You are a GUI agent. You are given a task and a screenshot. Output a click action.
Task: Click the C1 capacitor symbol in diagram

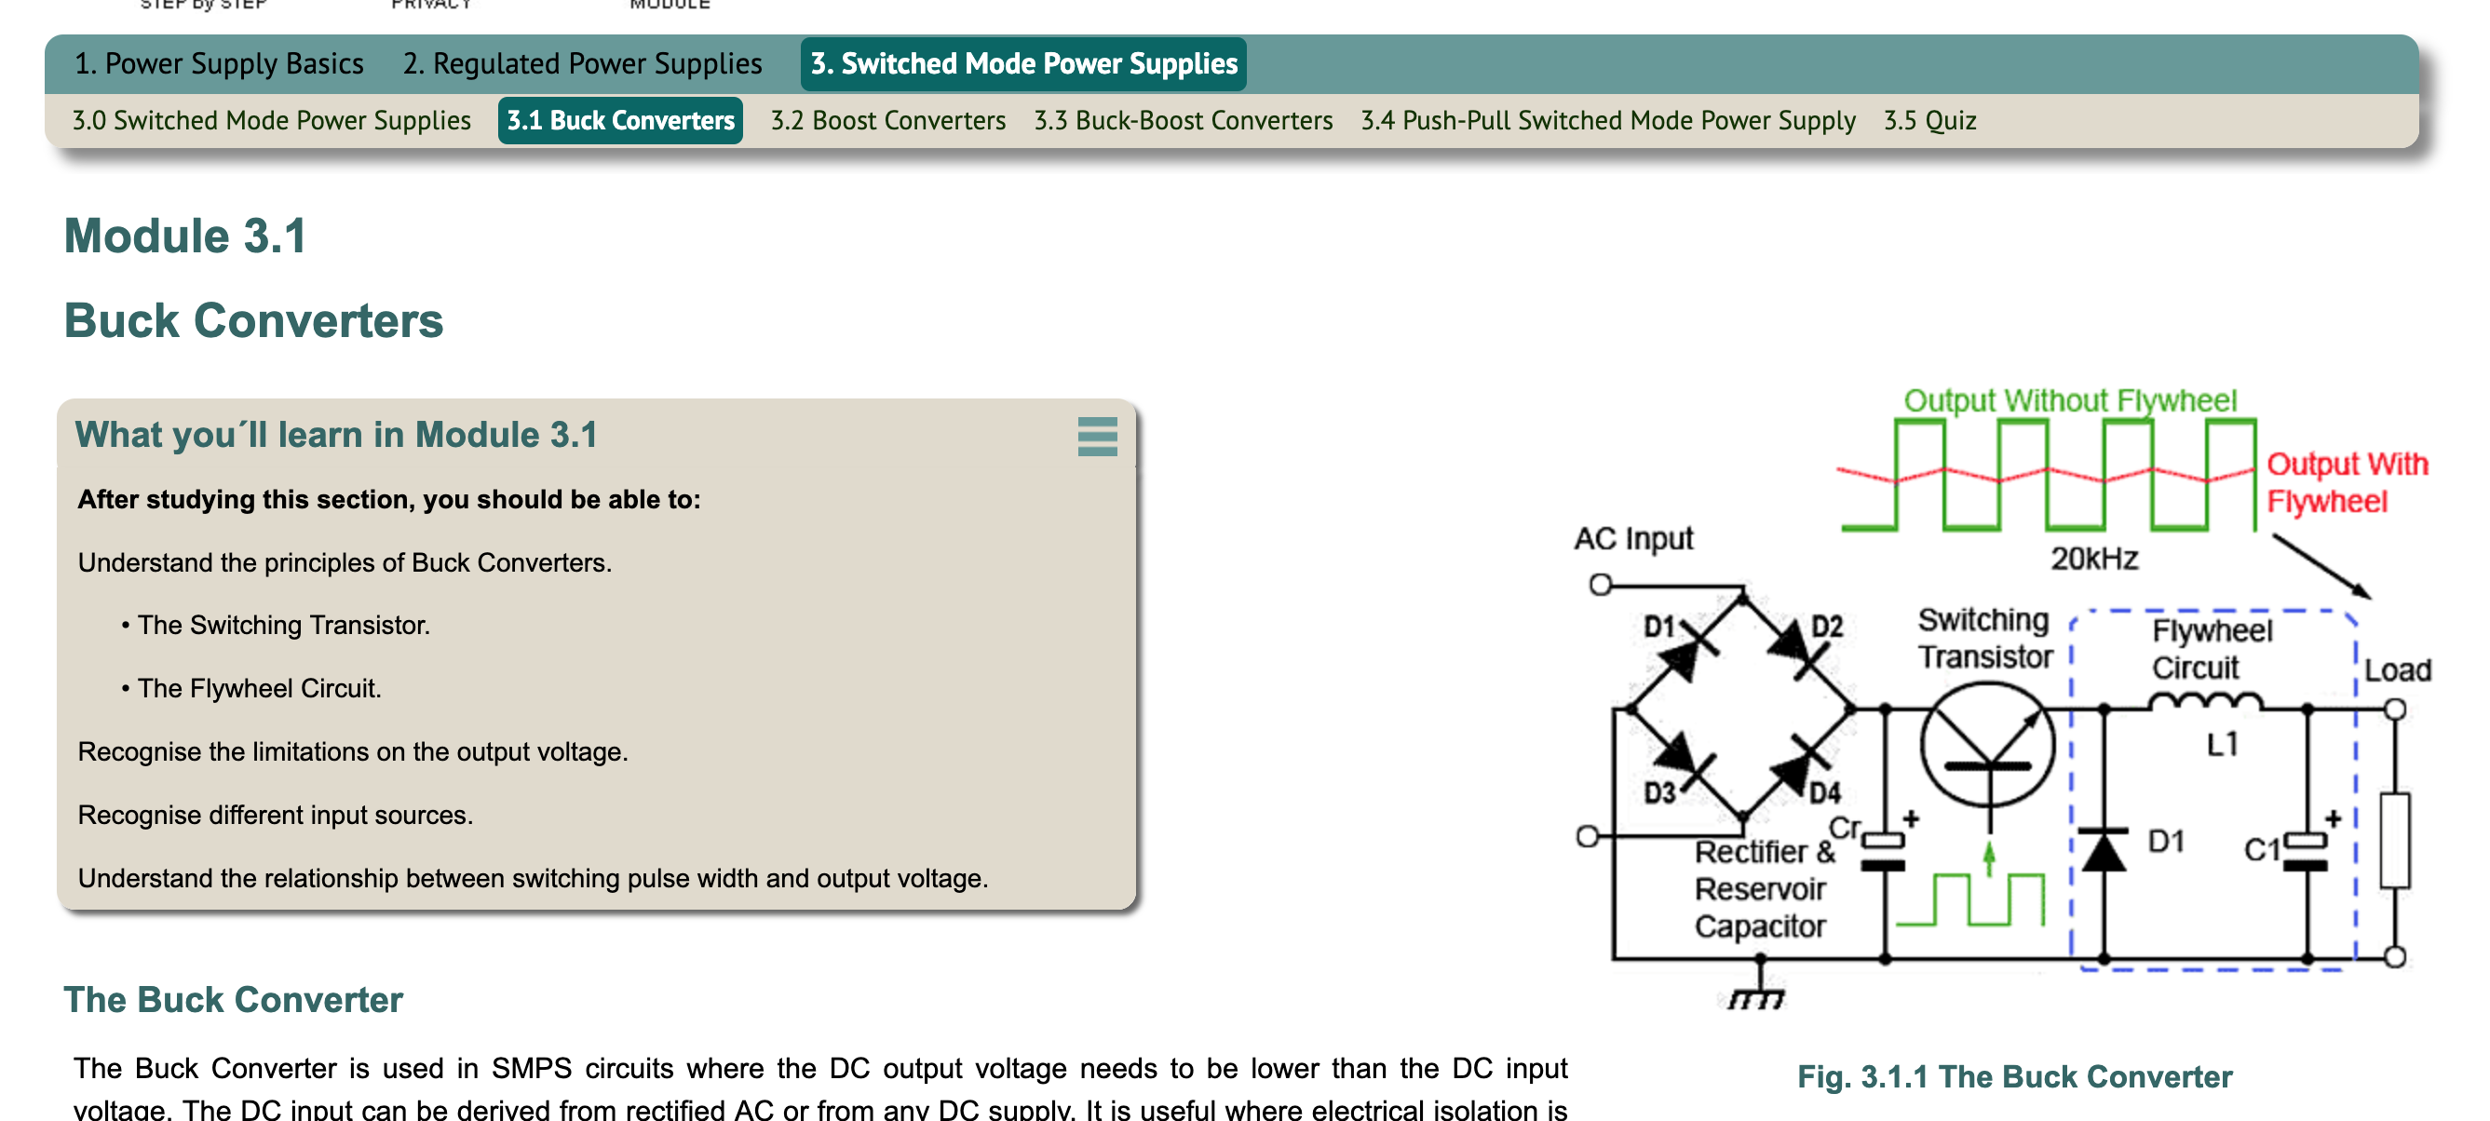[x=2306, y=852]
